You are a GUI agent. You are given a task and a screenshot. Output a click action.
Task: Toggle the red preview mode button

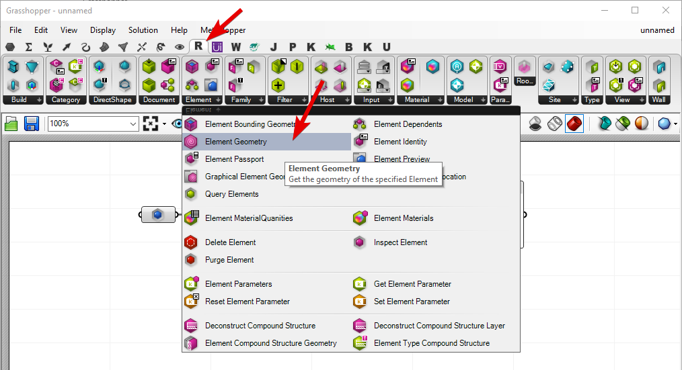tap(574, 124)
